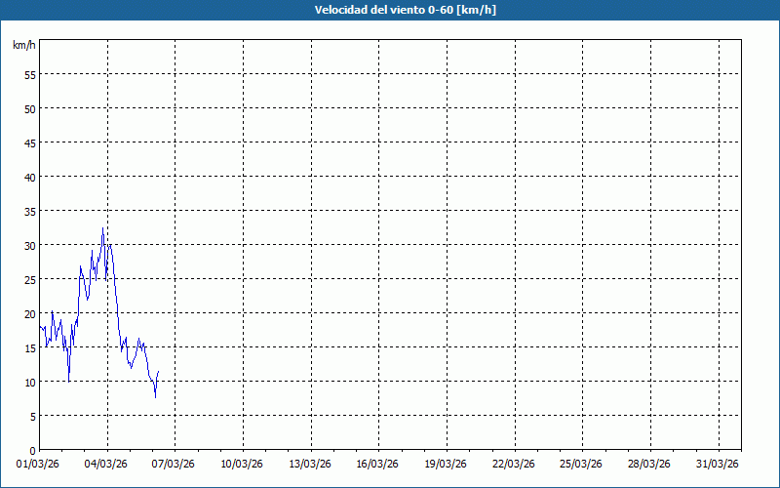
Task: Click the 22/03/26 axis date
Action: click(515, 463)
